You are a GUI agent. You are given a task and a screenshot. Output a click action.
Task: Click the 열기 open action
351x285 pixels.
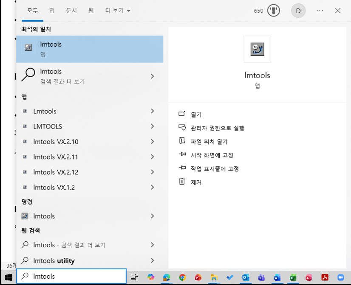[196, 115]
